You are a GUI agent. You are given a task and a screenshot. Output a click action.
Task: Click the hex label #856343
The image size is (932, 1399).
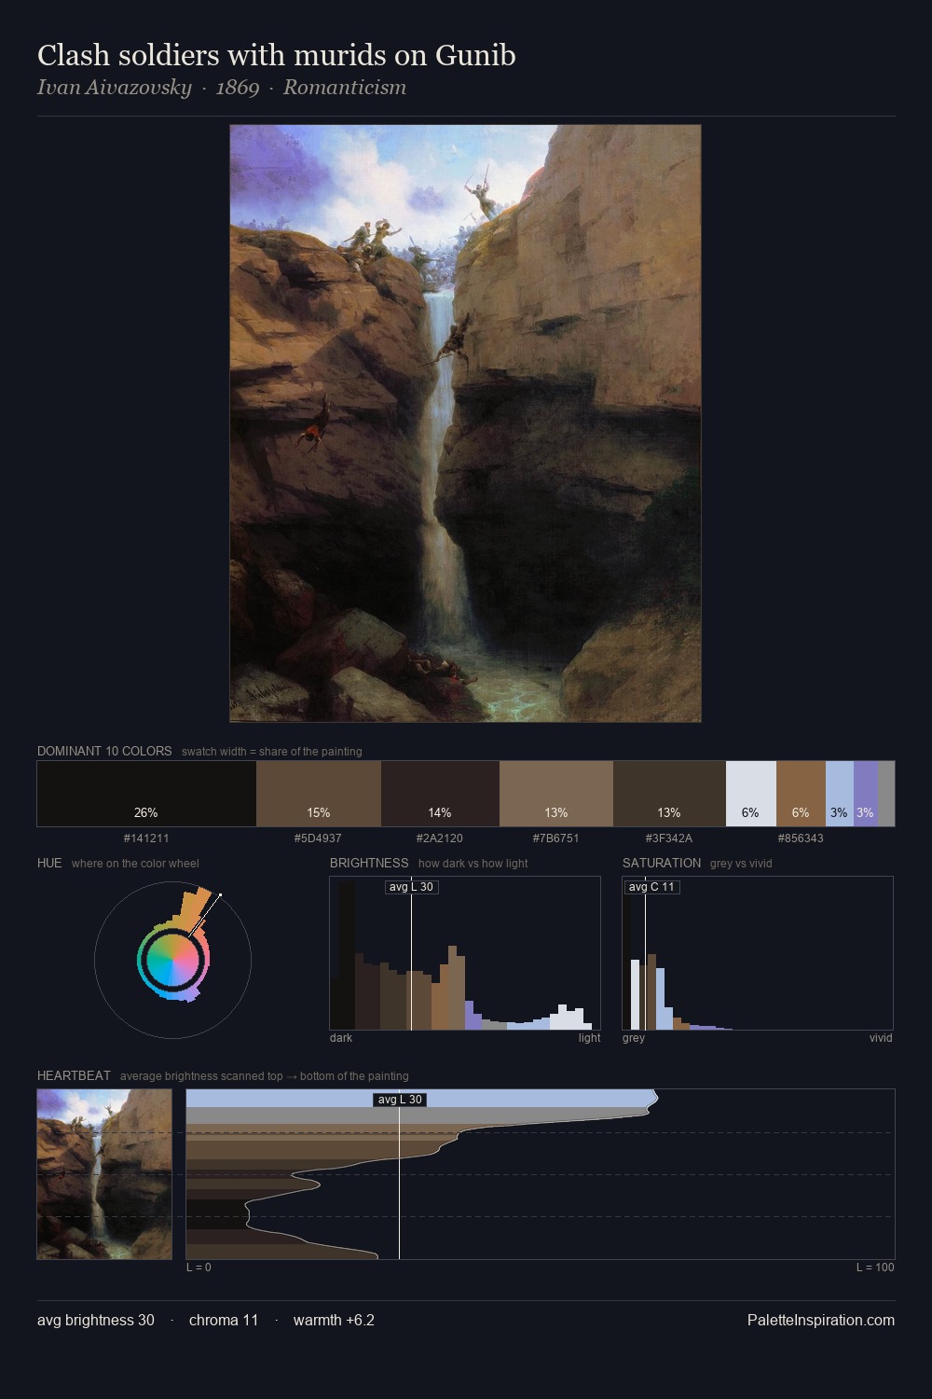tap(801, 838)
